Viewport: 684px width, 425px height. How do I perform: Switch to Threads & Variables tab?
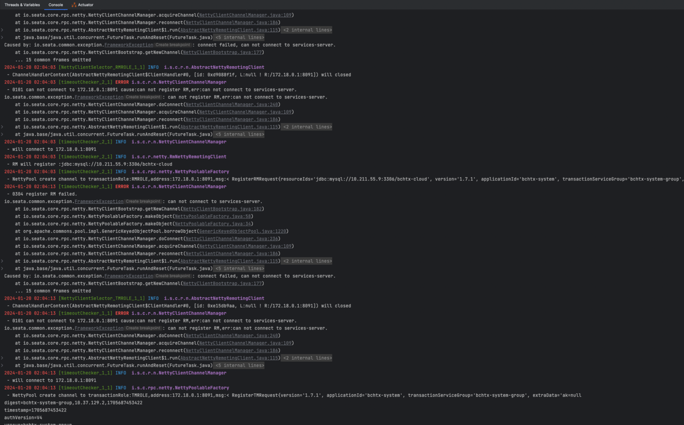(x=22, y=5)
